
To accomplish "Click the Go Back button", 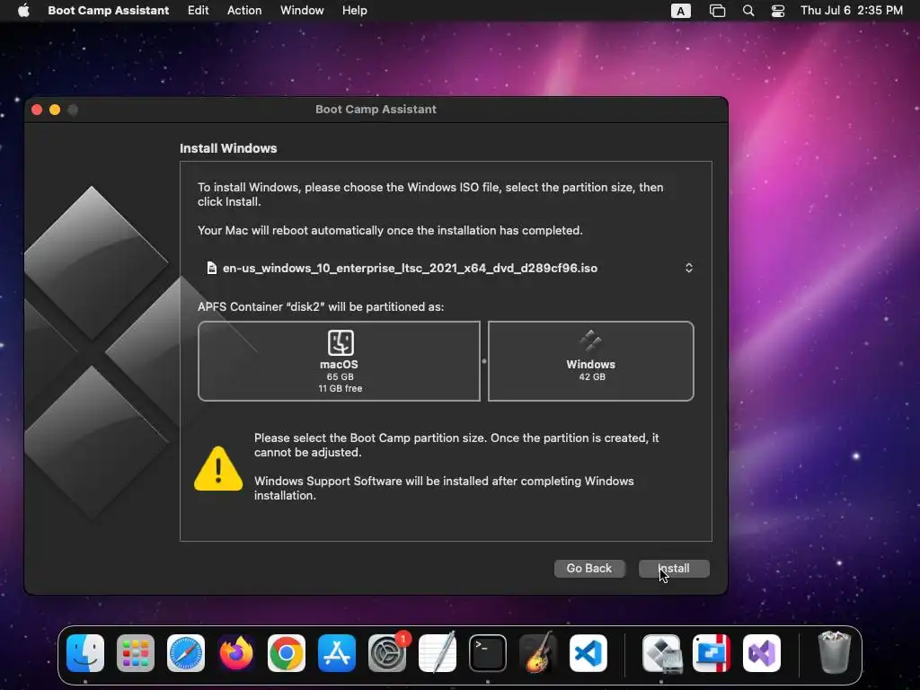I will [x=589, y=568].
